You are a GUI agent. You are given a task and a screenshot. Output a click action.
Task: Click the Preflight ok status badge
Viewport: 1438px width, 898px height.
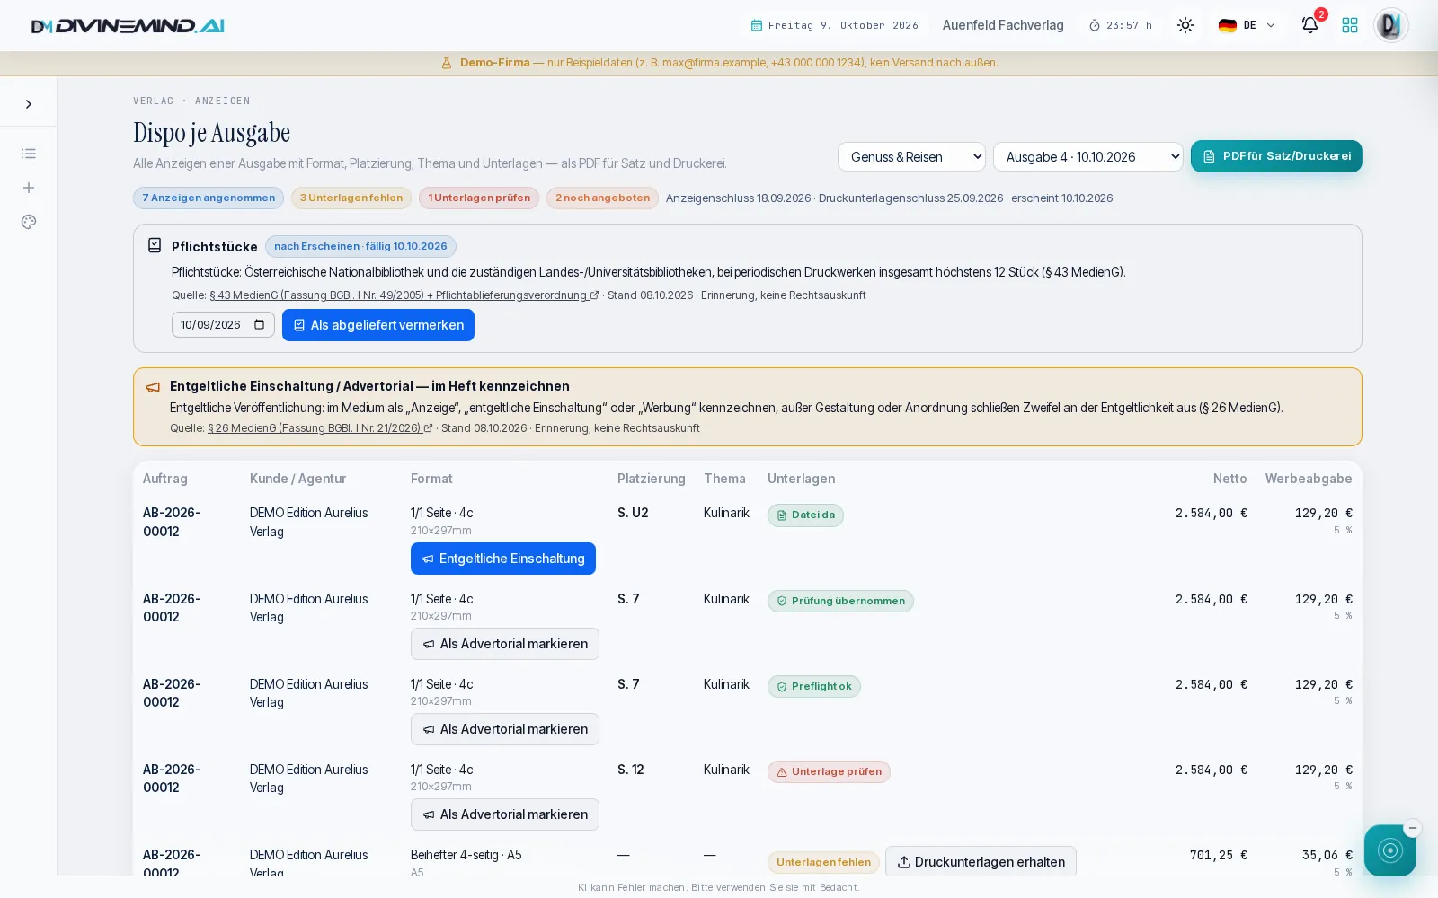(814, 686)
